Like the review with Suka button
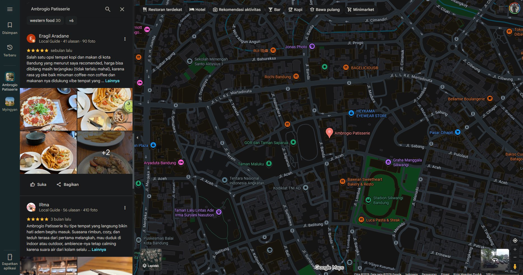This screenshot has height=275, width=523. pos(38,184)
